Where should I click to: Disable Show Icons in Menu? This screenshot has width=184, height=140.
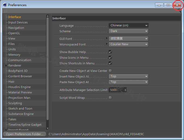coord(110,57)
